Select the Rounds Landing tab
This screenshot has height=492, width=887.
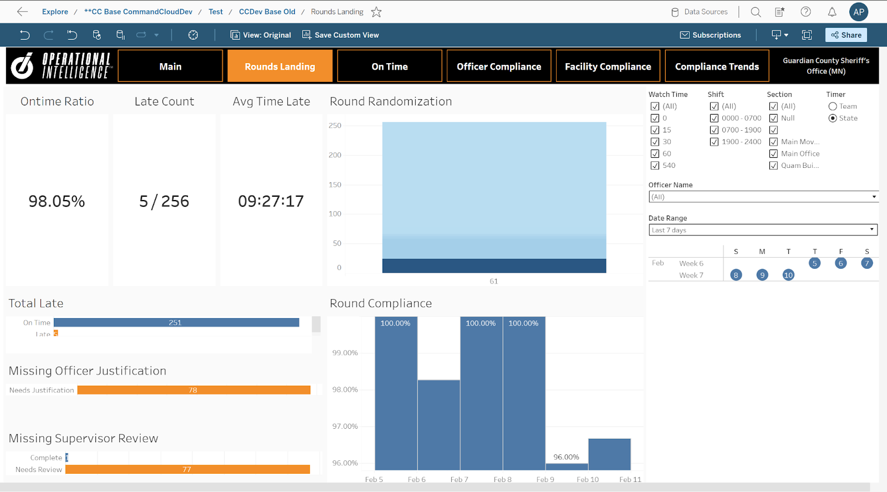[280, 66]
